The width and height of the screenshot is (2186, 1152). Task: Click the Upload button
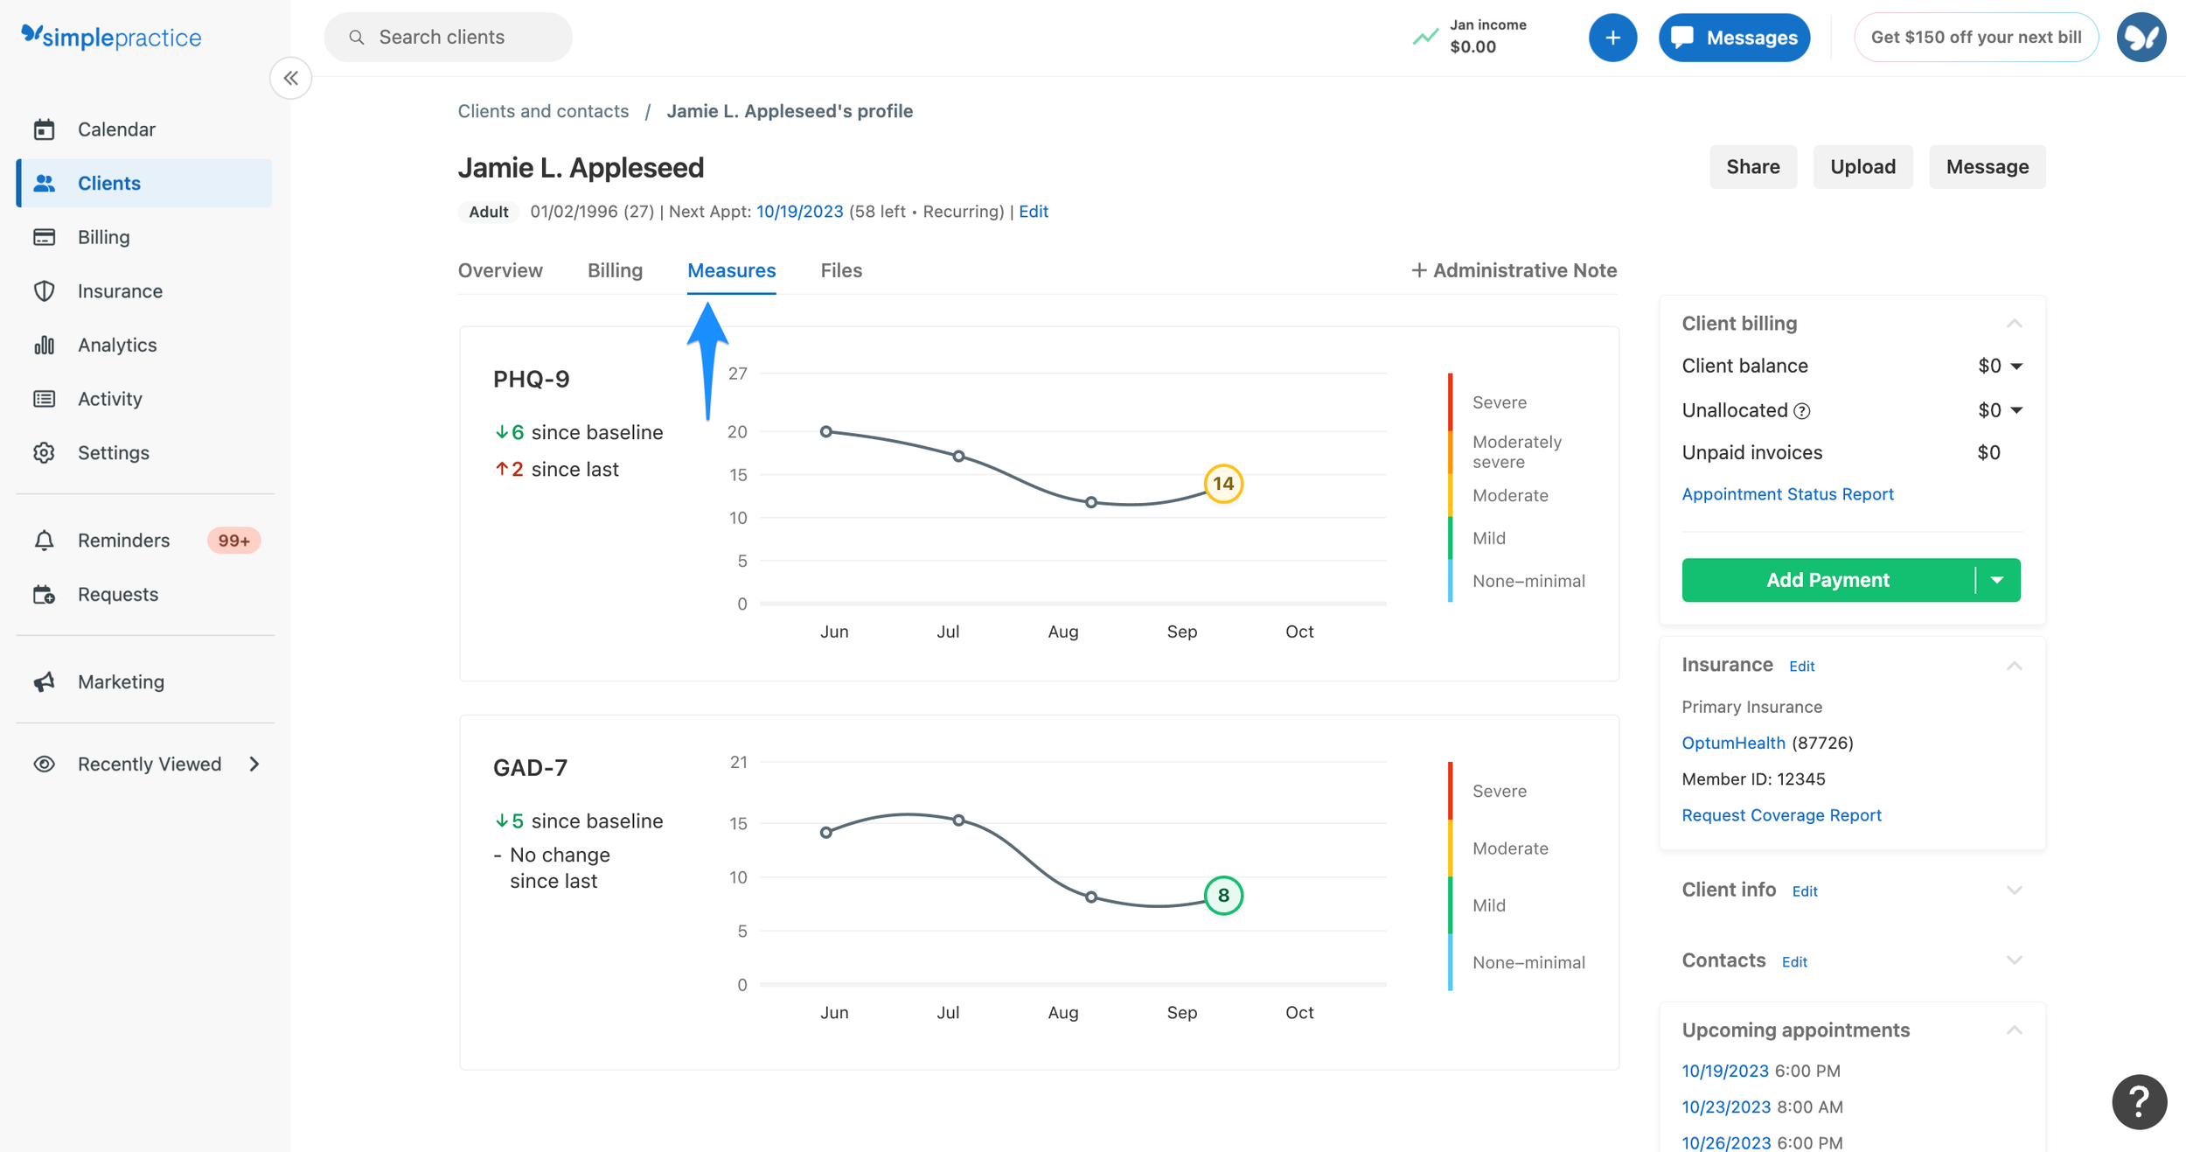click(1862, 167)
